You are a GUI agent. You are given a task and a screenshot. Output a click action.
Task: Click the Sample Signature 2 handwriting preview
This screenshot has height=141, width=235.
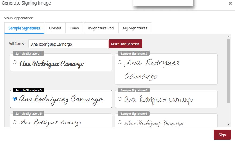coord(152,69)
